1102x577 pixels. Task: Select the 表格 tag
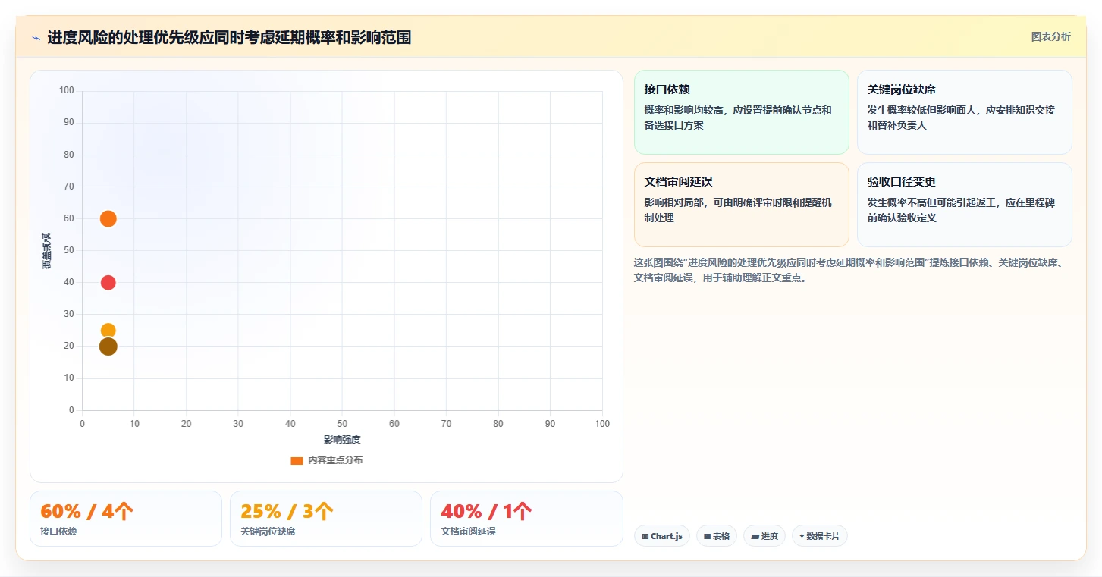tap(716, 536)
